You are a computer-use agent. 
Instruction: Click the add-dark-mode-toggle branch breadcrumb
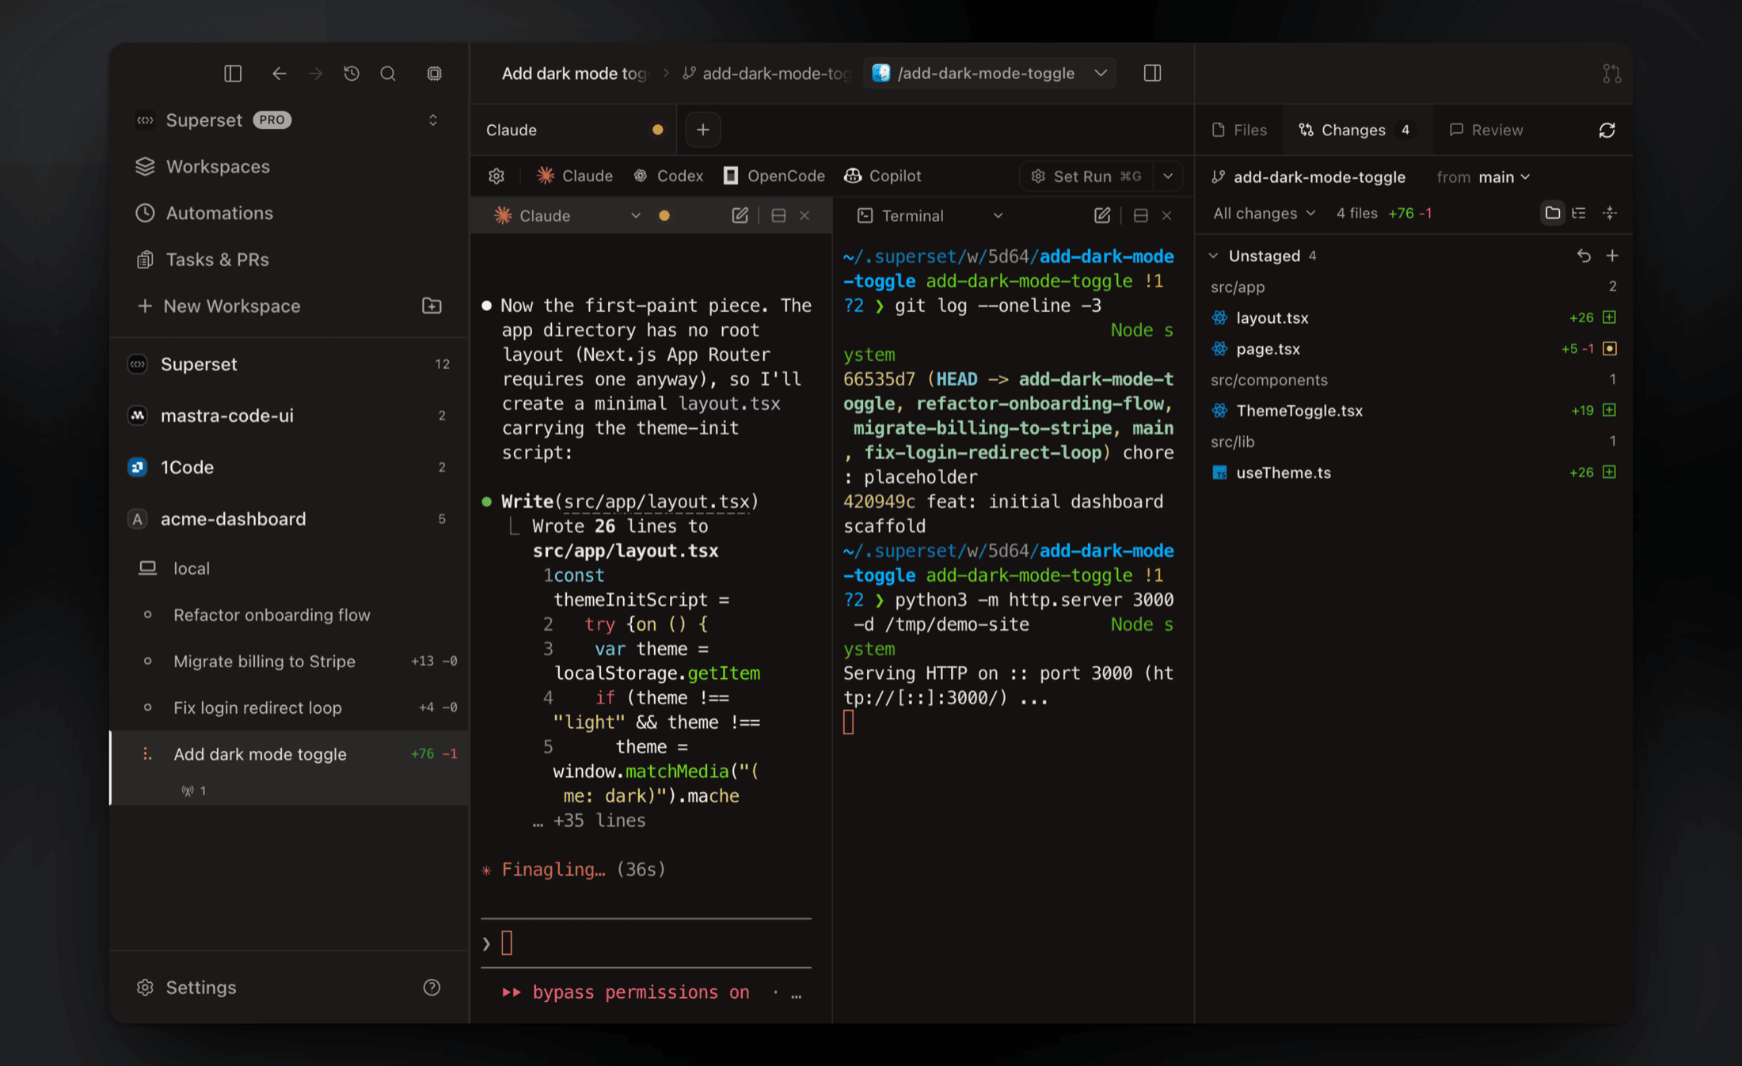(766, 74)
